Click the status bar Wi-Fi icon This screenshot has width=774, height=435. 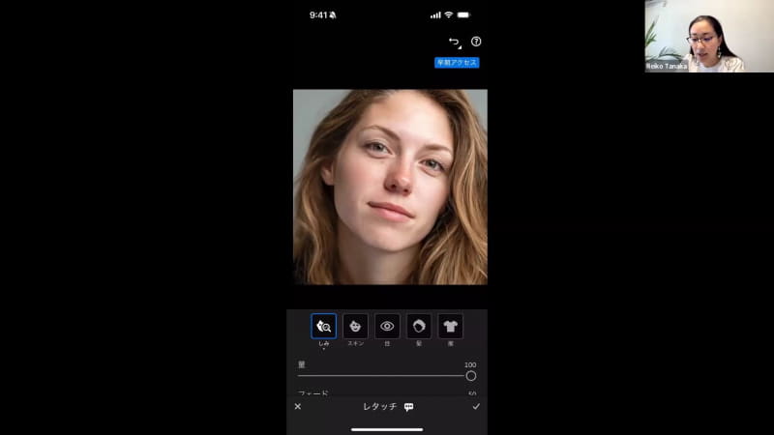(x=448, y=14)
